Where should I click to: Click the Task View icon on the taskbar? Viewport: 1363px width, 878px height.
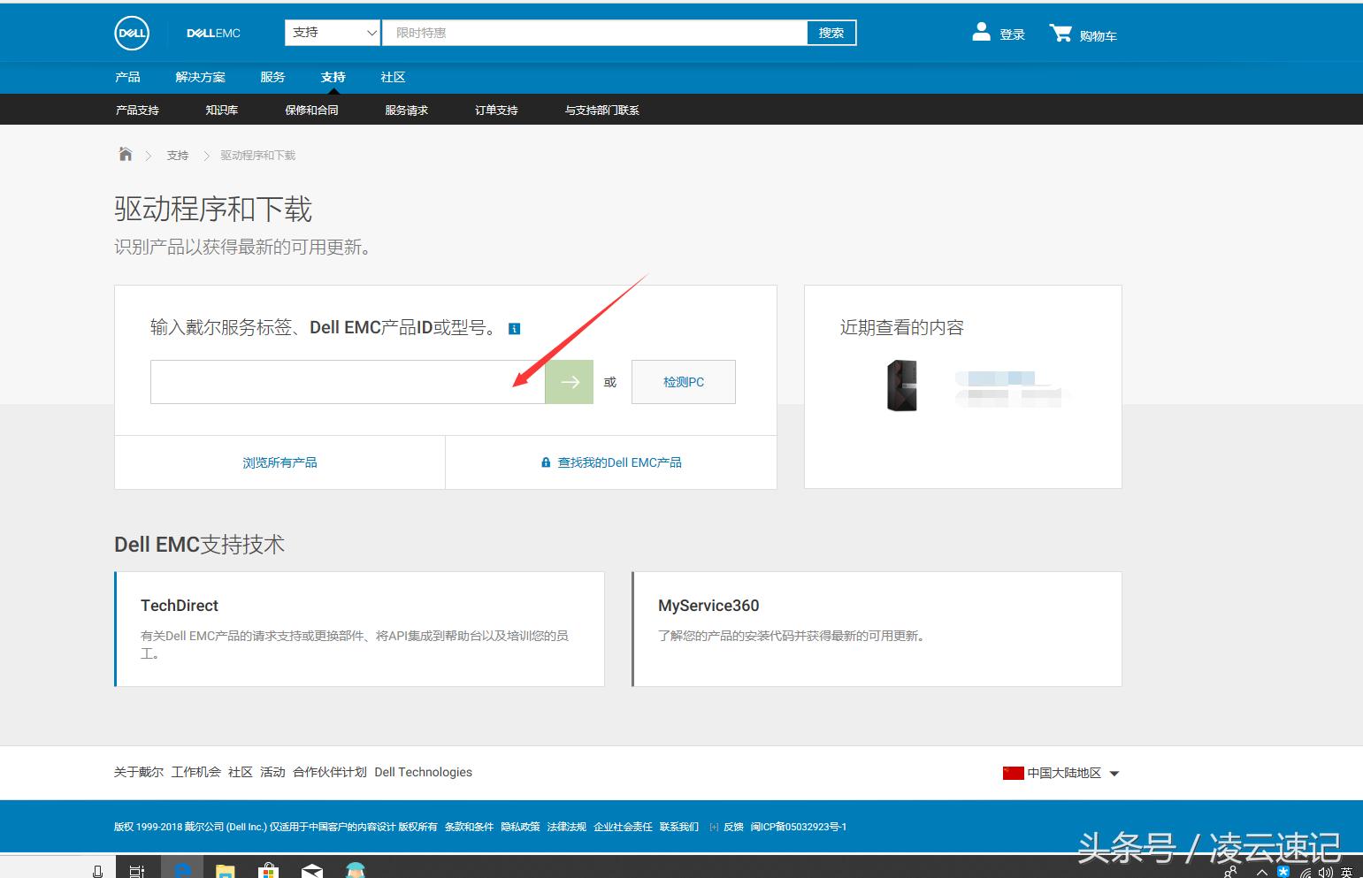pyautogui.click(x=136, y=870)
